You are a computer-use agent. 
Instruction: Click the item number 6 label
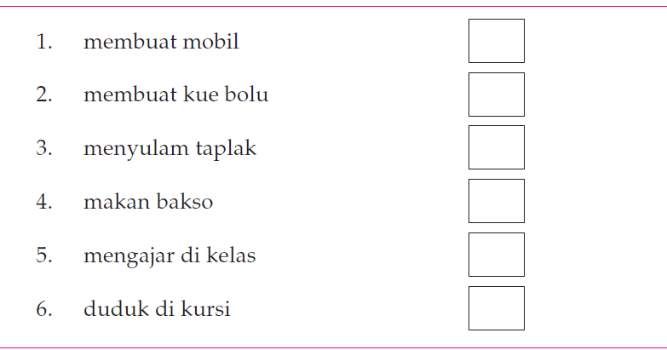[x=44, y=309]
